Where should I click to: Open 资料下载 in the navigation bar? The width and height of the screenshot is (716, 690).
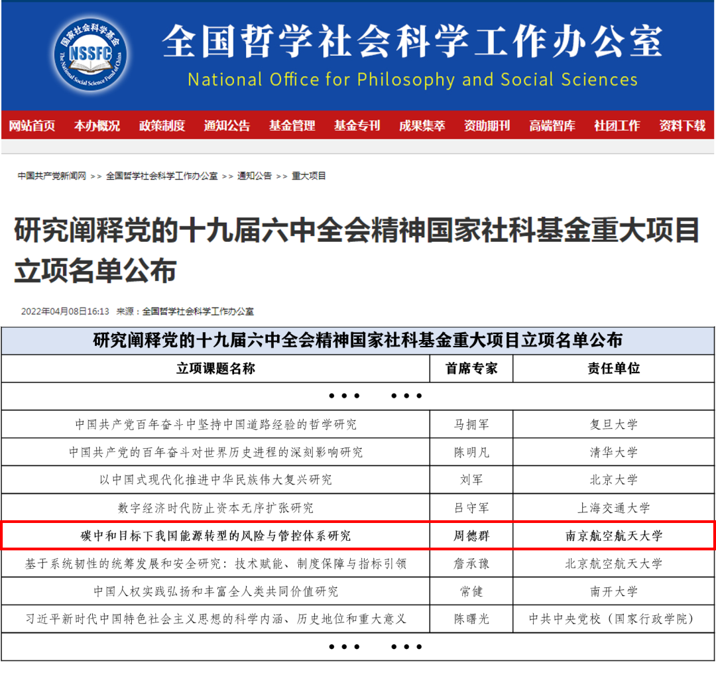tap(682, 125)
